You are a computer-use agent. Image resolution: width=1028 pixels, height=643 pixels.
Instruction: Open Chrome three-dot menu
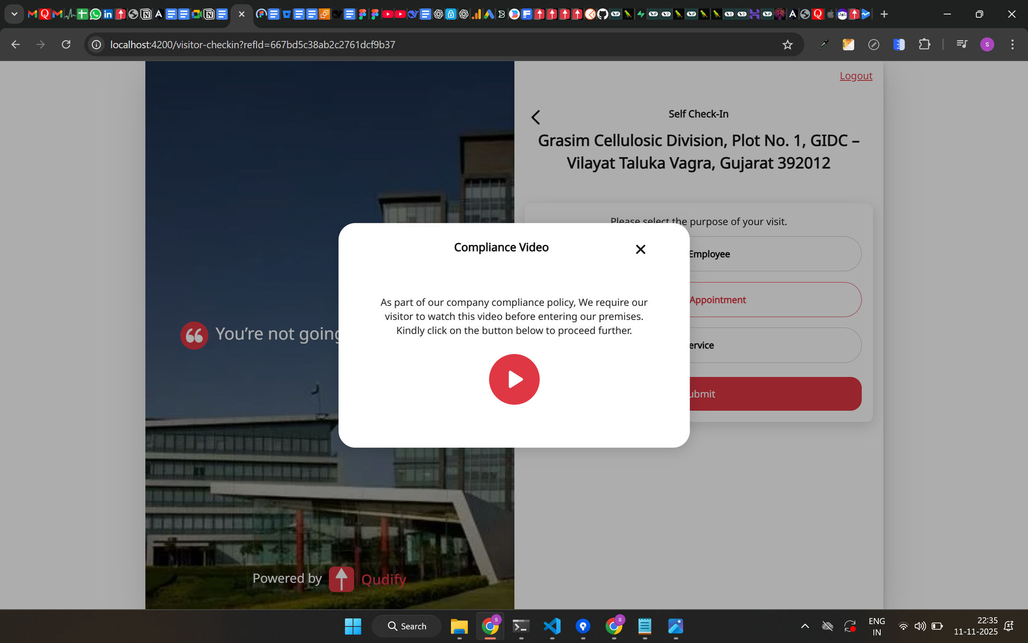point(1012,44)
